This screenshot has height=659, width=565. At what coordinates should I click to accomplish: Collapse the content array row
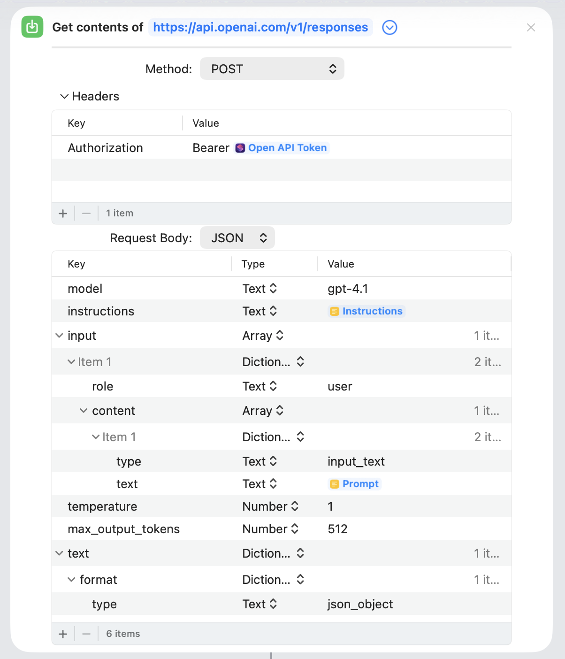point(84,411)
